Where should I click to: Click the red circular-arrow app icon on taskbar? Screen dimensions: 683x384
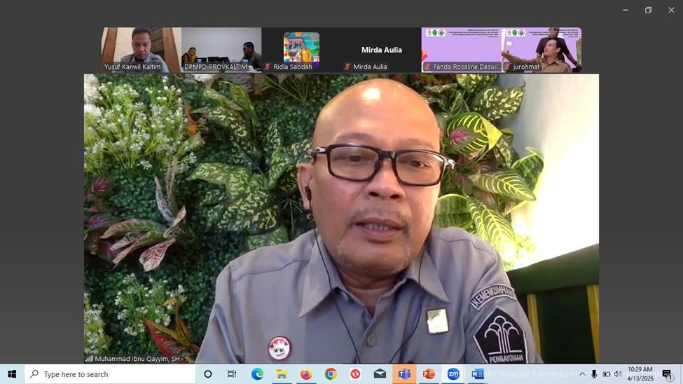[x=355, y=374]
